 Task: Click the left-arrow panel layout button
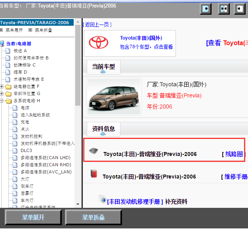pyautogui.click(x=240, y=9)
